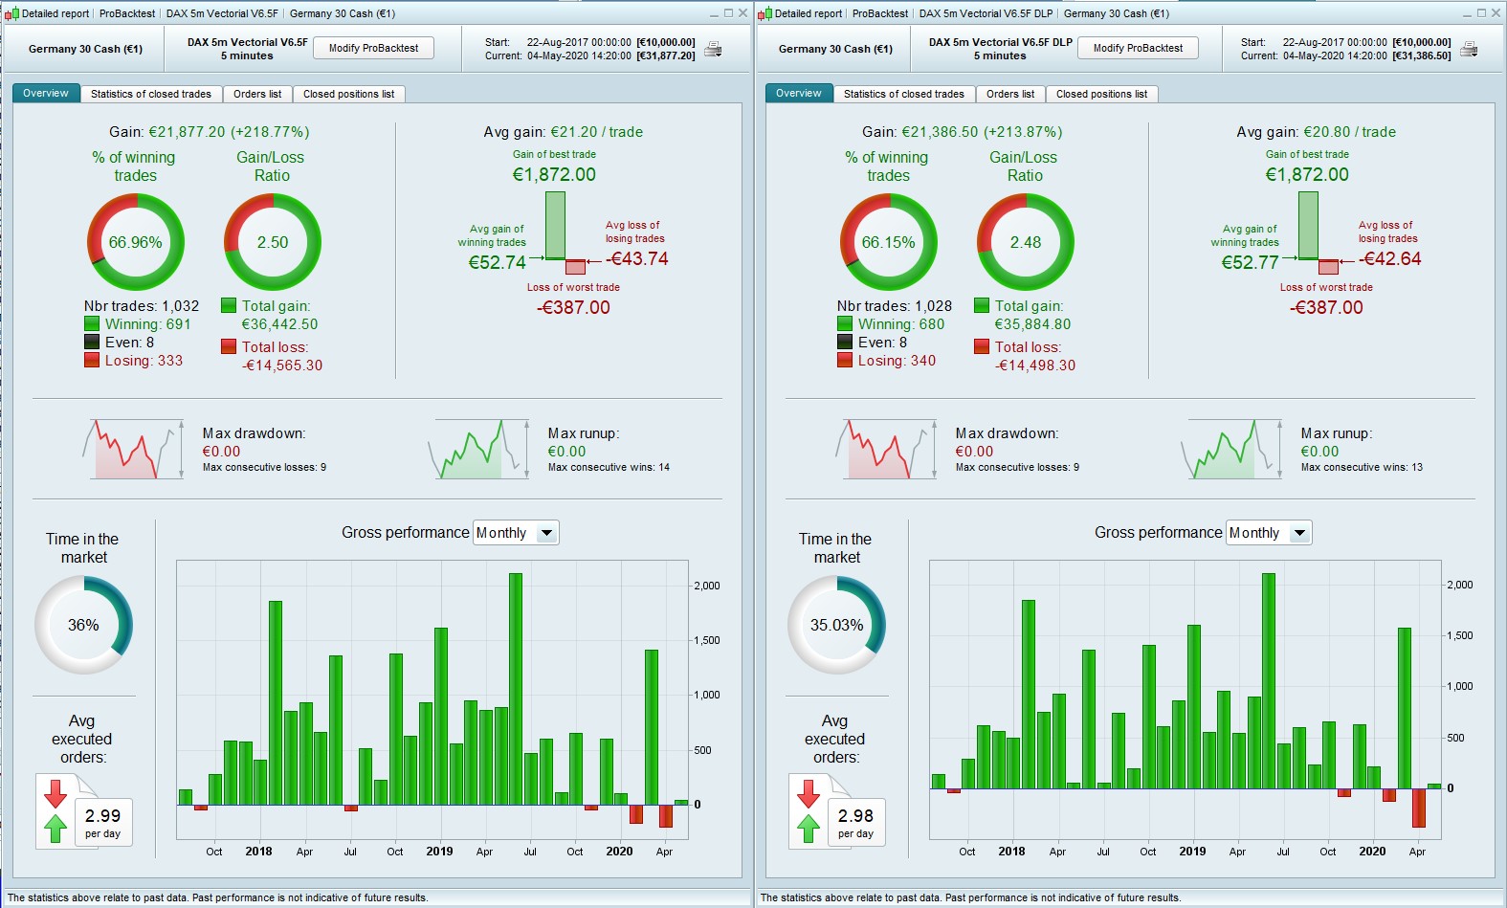Click left panel winning trades percentage donut

(135, 242)
